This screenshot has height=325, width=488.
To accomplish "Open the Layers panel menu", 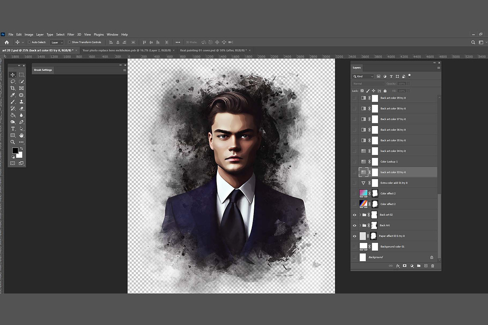I will (x=438, y=68).
